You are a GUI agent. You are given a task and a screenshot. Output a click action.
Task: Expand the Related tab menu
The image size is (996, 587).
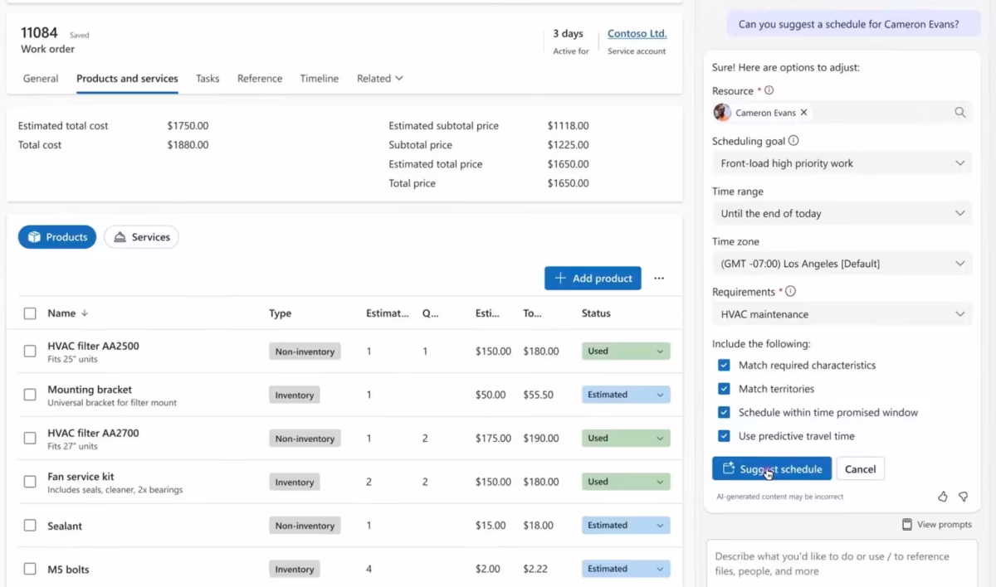[380, 79]
